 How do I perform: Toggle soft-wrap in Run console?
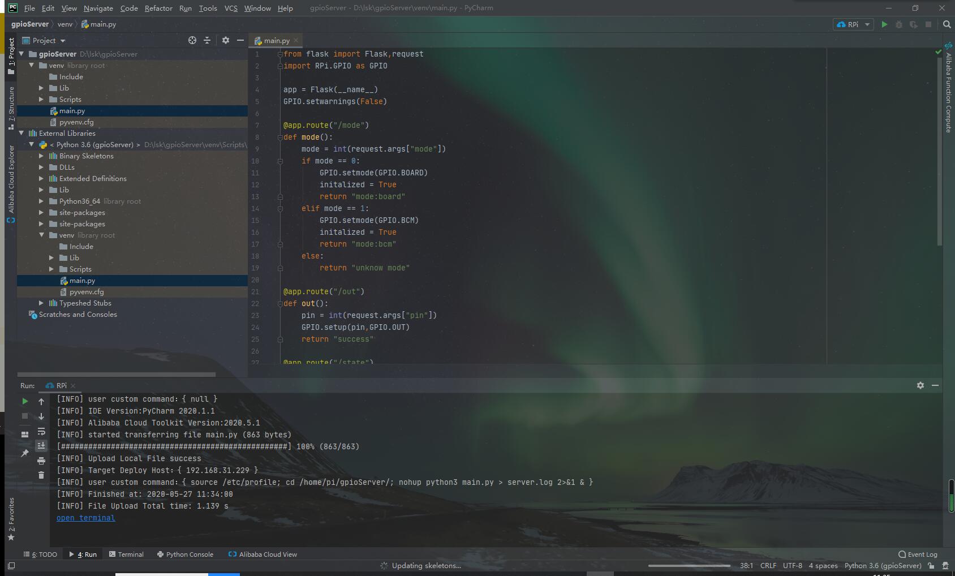(41, 431)
